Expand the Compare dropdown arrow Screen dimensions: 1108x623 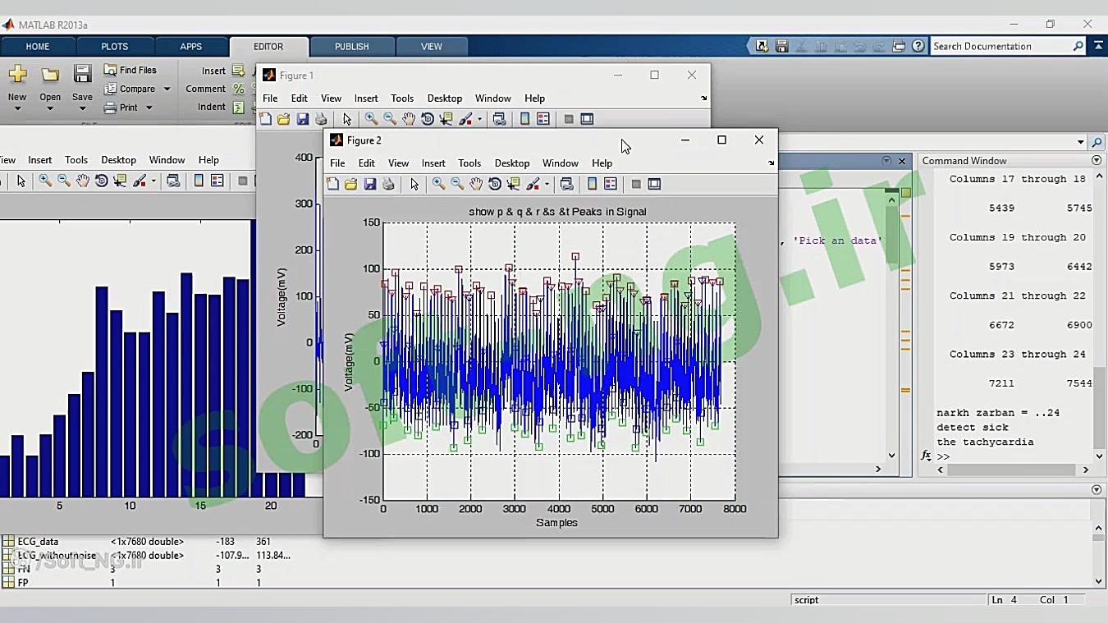tap(167, 89)
